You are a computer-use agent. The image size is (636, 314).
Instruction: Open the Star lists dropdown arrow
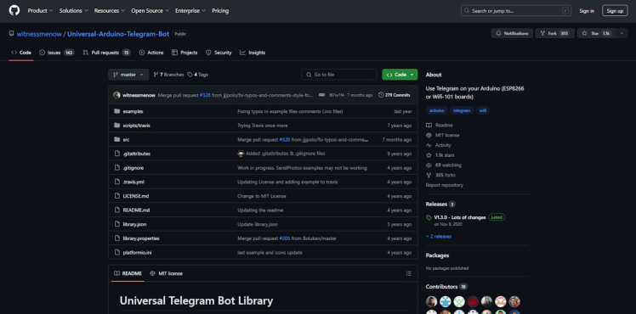click(622, 33)
